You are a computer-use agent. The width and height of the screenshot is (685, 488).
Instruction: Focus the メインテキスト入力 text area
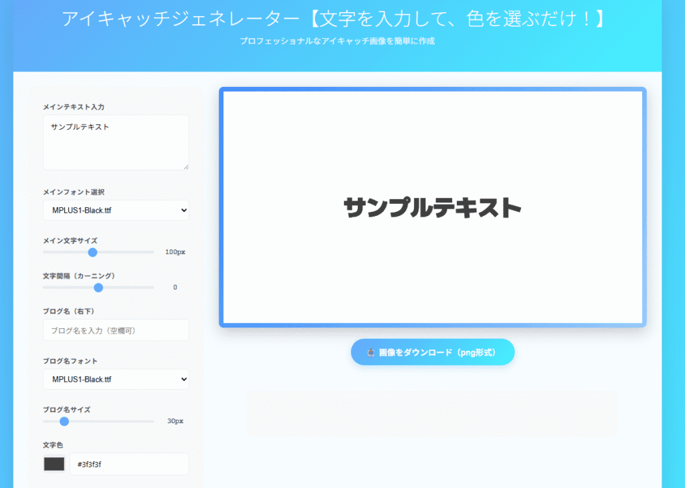(x=116, y=142)
